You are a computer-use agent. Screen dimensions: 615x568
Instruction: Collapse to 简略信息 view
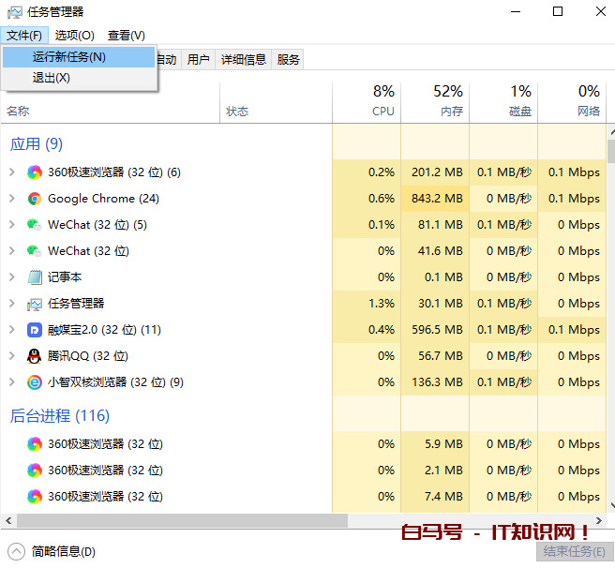tap(52, 552)
